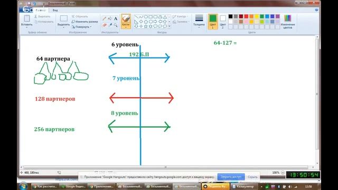Click the zoom out minus button
338x190 pixels.
click(x=283, y=173)
